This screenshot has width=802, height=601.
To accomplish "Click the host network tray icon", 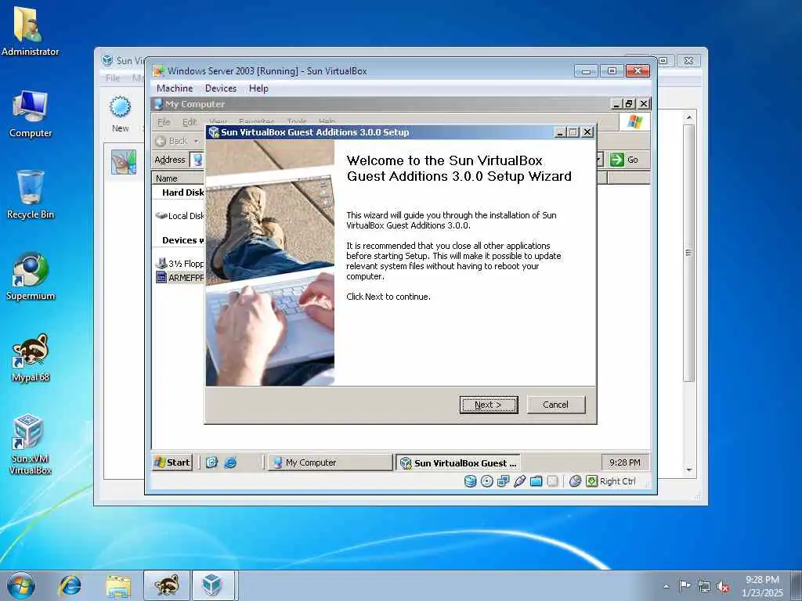I will pos(704,586).
